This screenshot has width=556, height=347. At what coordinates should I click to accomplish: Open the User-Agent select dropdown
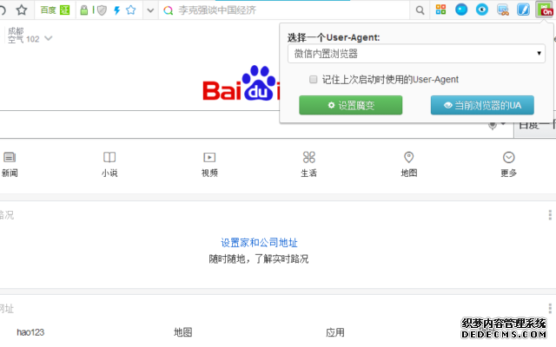pyautogui.click(x=416, y=54)
